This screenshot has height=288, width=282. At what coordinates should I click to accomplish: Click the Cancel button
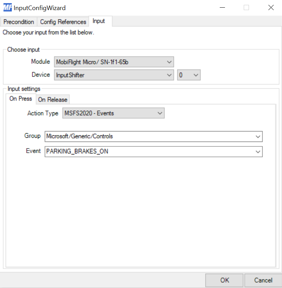(x=263, y=280)
